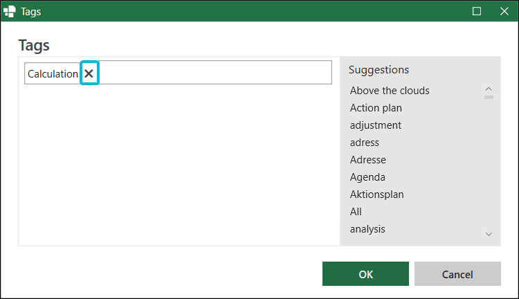The height and width of the screenshot is (299, 519).
Task: Close the Tags dialog window
Action: [x=504, y=11]
